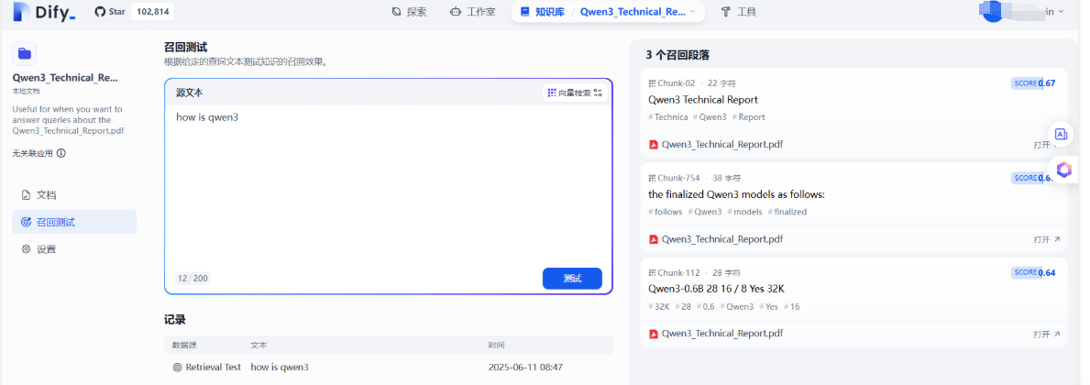
Task: Select the Retrieval Test record row
Action: [x=389, y=367]
